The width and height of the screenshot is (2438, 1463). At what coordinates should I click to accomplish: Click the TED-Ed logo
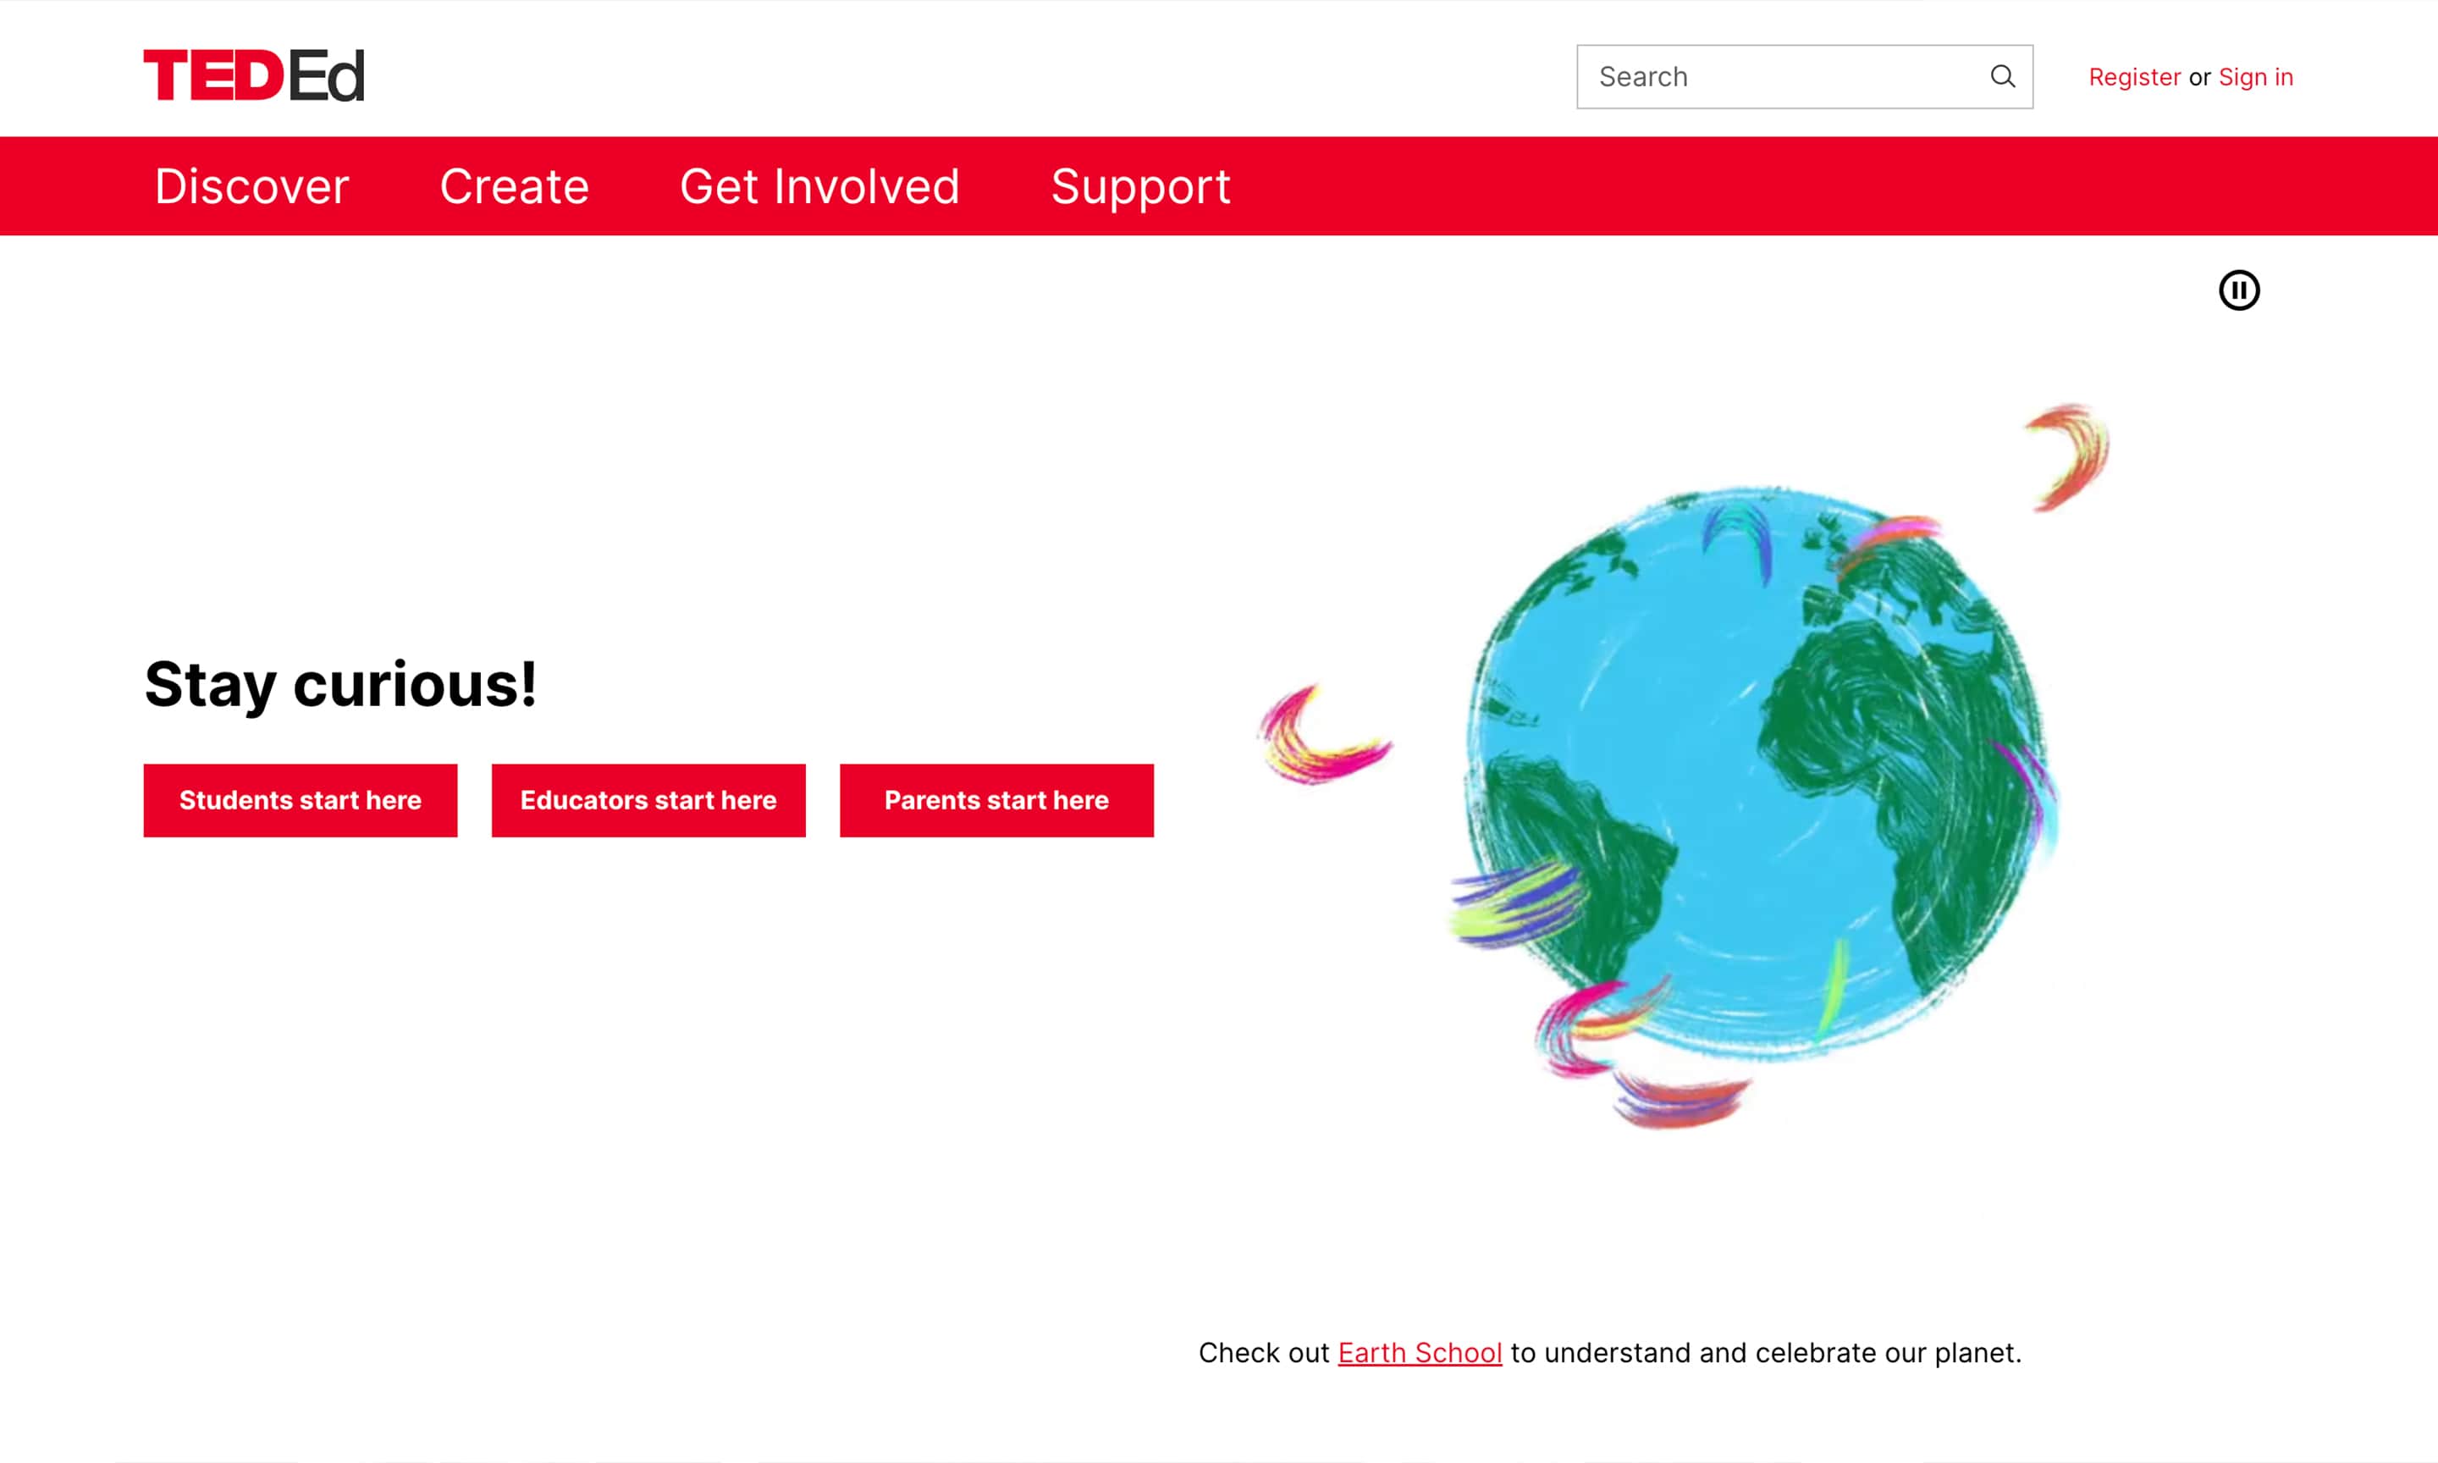(x=253, y=76)
